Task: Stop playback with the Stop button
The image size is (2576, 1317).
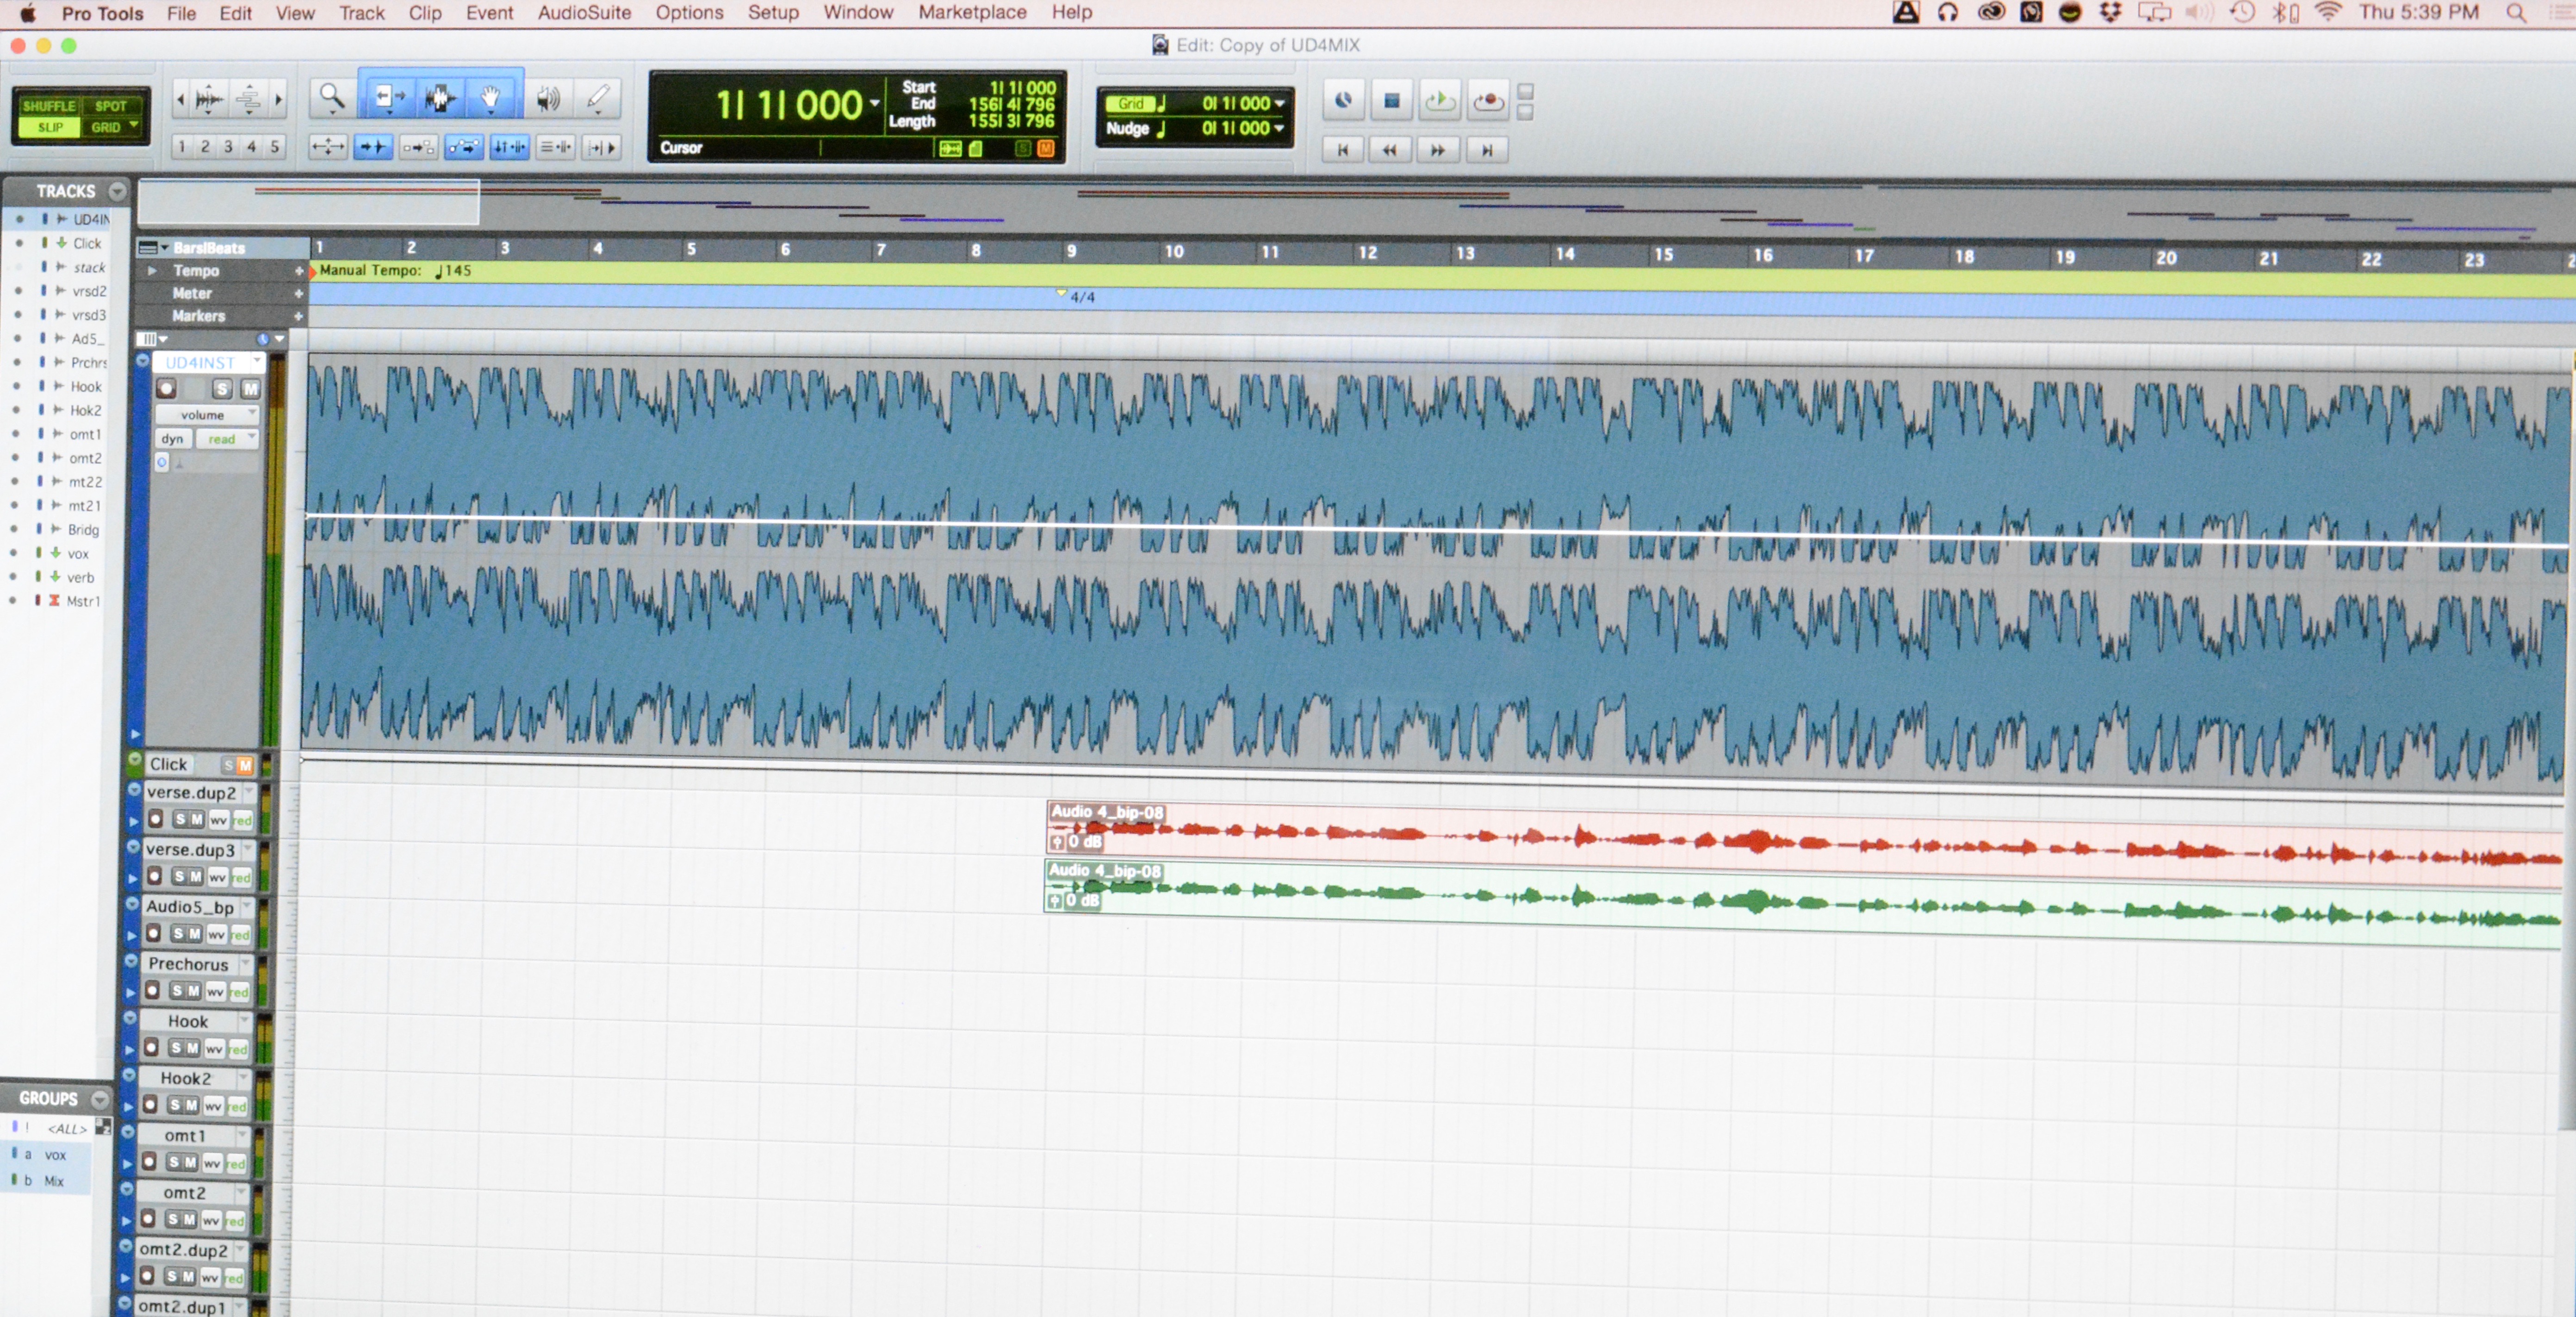Action: click(1391, 100)
